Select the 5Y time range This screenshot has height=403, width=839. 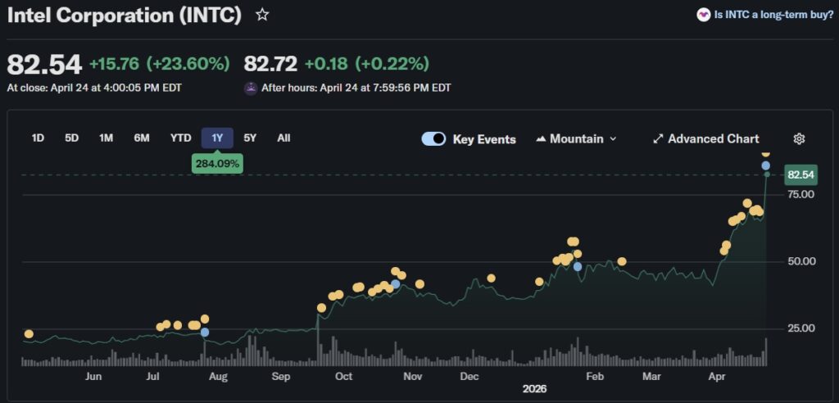coord(250,138)
